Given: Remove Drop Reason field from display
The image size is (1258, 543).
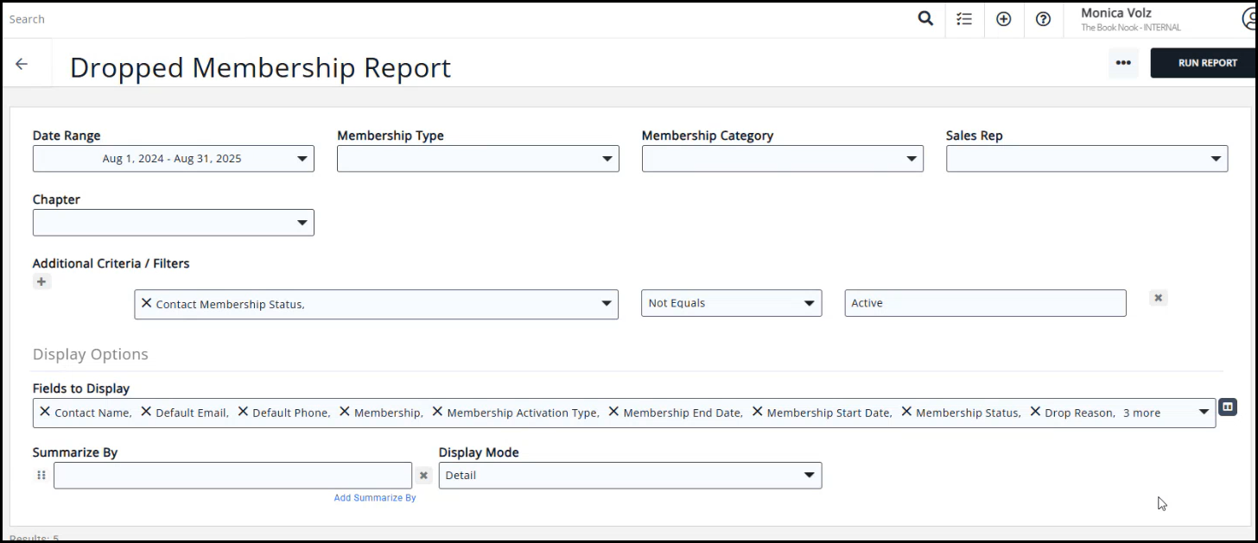Looking at the screenshot, I should coord(1035,412).
